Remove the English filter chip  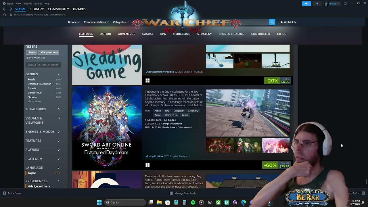(x=31, y=52)
